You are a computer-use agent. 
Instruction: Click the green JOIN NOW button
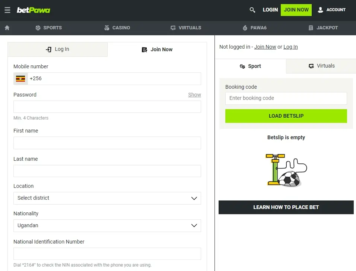[296, 10]
